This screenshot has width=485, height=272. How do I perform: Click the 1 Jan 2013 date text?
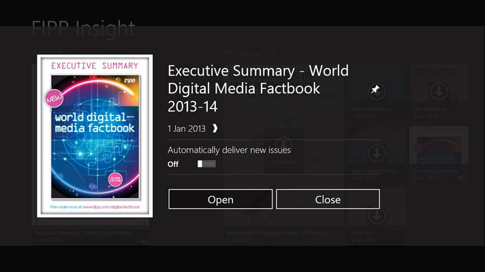click(187, 129)
